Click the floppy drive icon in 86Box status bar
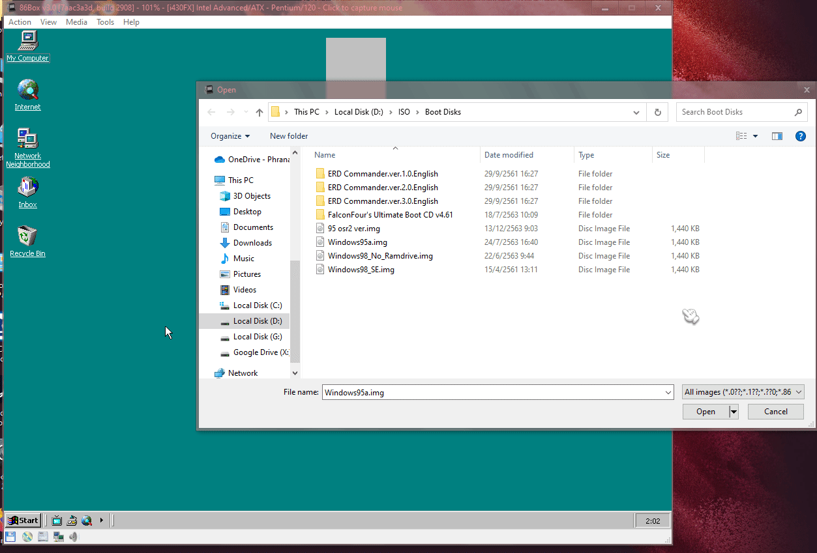817x553 pixels. tap(10, 536)
